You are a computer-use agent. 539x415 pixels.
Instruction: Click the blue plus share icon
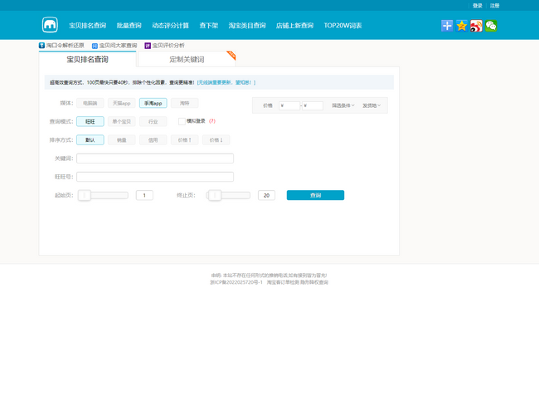[x=448, y=26]
